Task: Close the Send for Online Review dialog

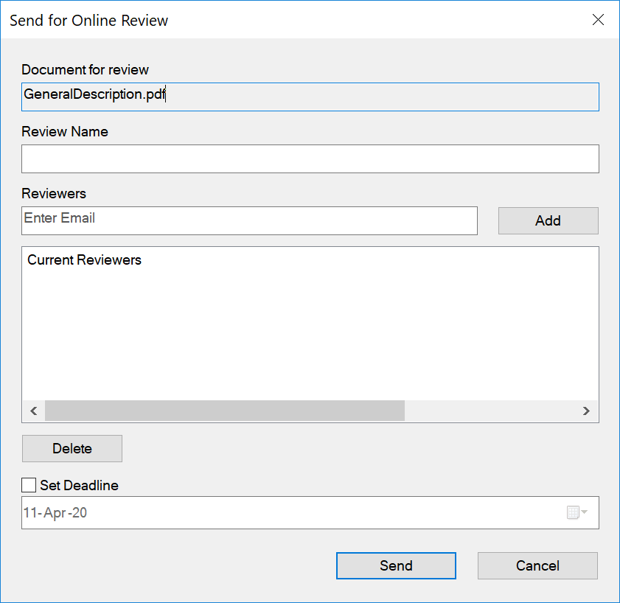Action: coord(598,20)
